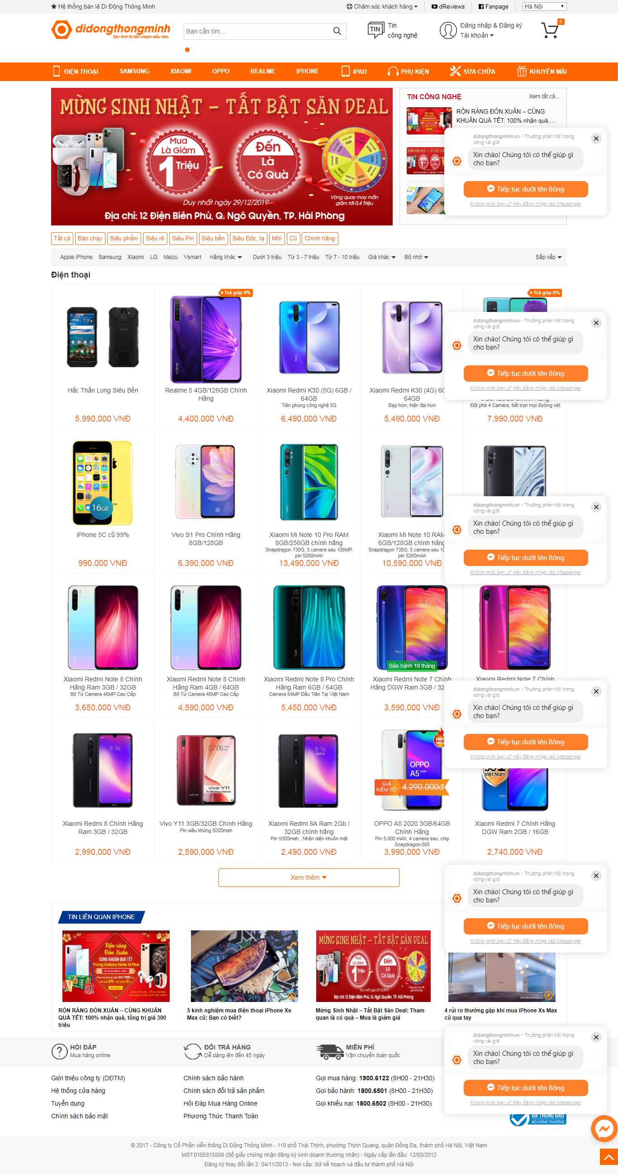Screen dimensions: 618x1174
Task: Open the Chính sách bảo hành link
Action: [x=214, y=1078]
